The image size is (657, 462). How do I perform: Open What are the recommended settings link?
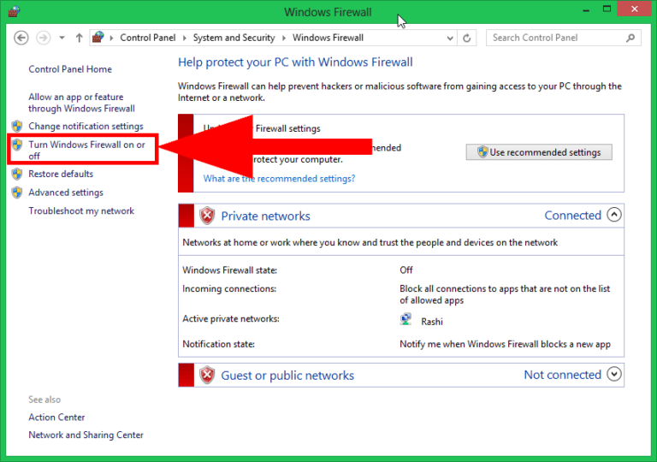pos(279,179)
